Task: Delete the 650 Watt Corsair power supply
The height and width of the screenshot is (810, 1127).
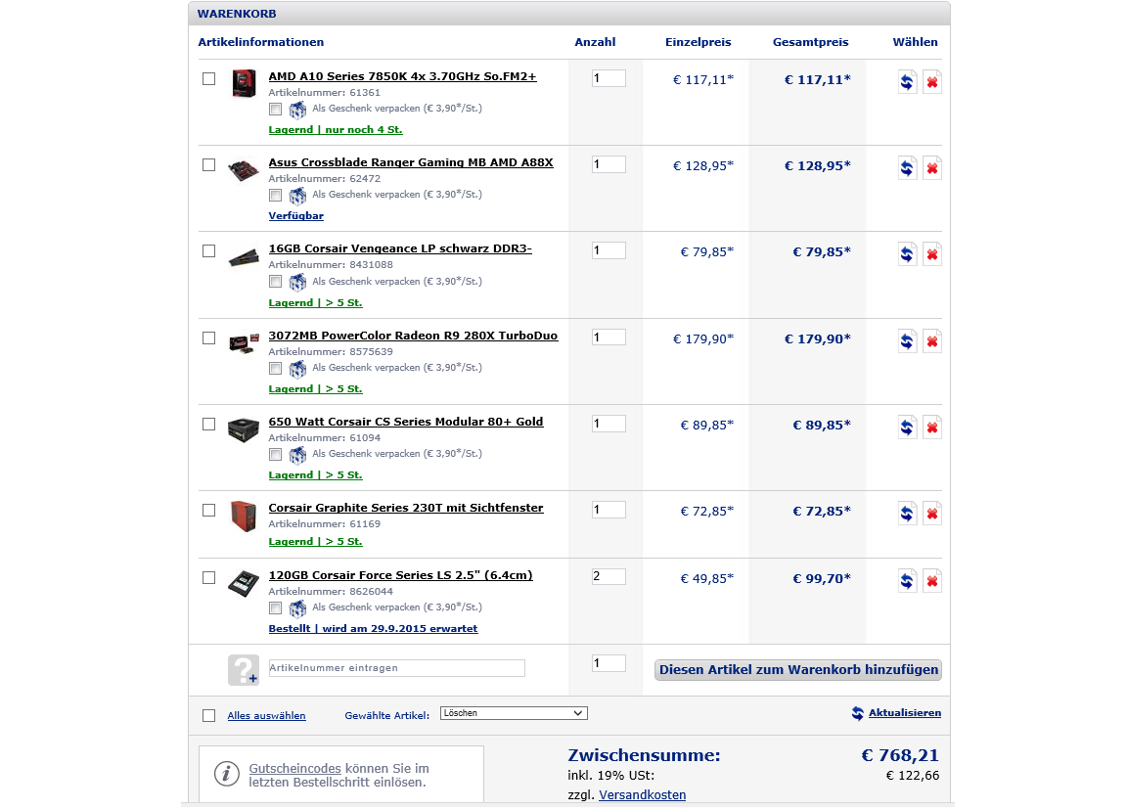Action: click(x=932, y=427)
